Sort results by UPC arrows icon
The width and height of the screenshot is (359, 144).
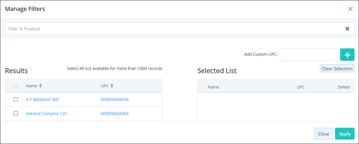pos(112,86)
